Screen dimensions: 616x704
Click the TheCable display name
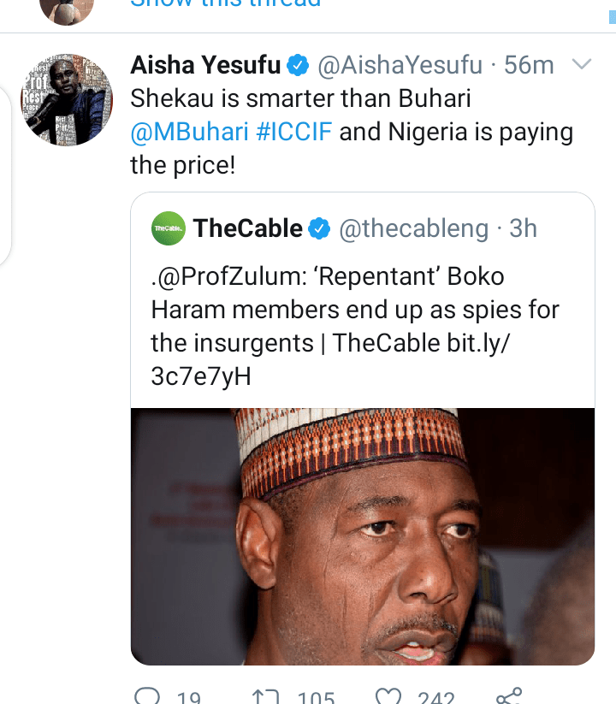tap(247, 228)
